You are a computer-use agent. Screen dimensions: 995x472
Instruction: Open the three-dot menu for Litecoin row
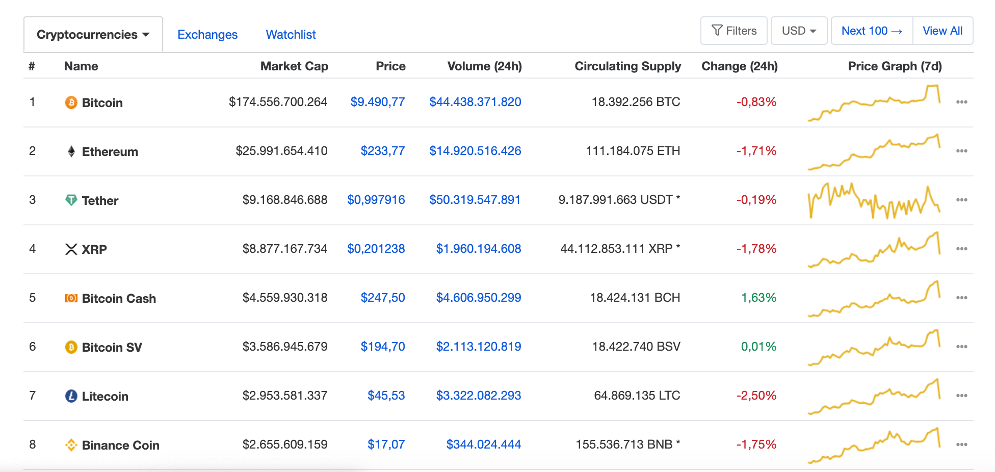tap(961, 396)
